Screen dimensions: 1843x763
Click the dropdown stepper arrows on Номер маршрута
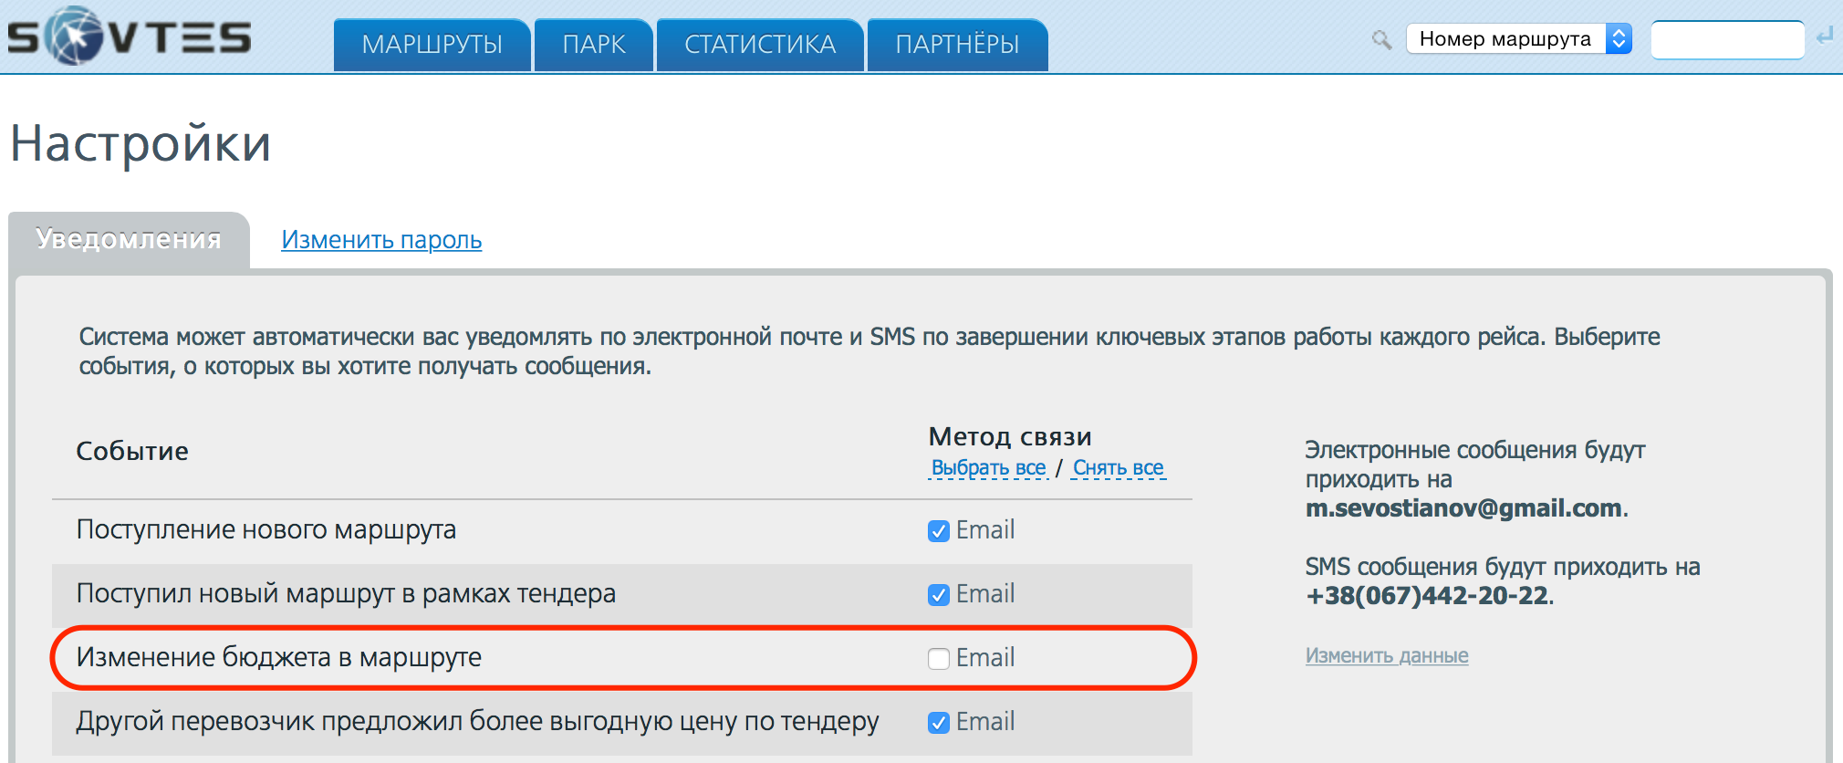[x=1619, y=38]
